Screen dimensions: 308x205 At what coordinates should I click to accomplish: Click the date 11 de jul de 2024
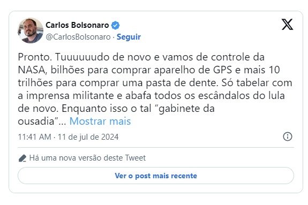click(x=88, y=137)
